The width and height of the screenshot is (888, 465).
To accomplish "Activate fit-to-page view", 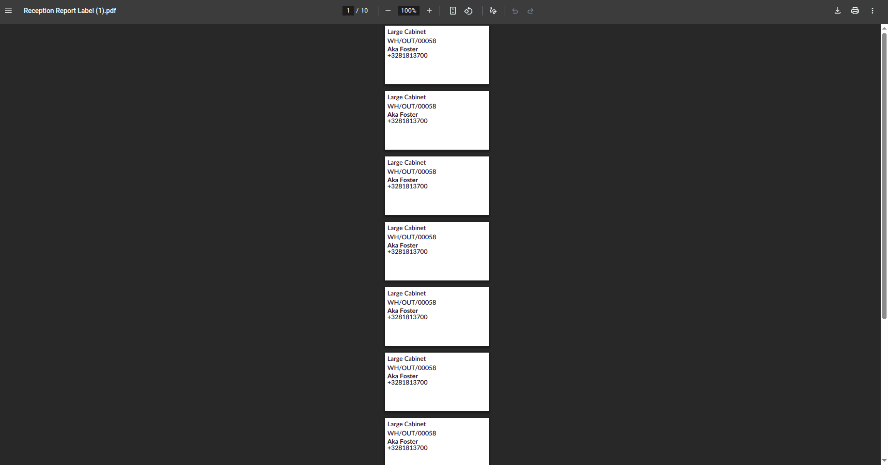I will tap(452, 11).
